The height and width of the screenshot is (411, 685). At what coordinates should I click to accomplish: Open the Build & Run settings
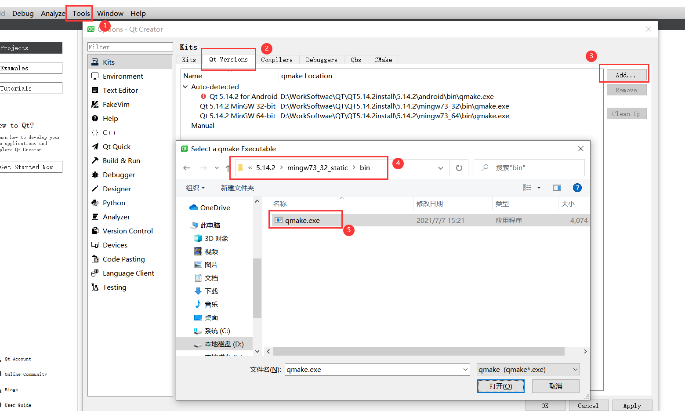[x=121, y=160]
